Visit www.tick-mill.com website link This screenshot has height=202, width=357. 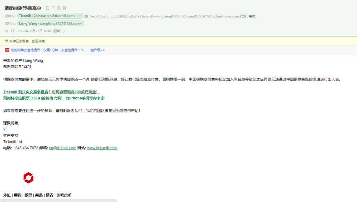[x=102, y=148]
